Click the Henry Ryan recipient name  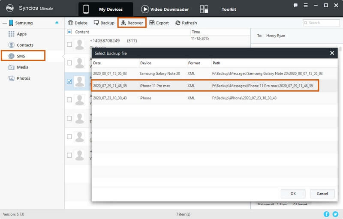pos(275,36)
